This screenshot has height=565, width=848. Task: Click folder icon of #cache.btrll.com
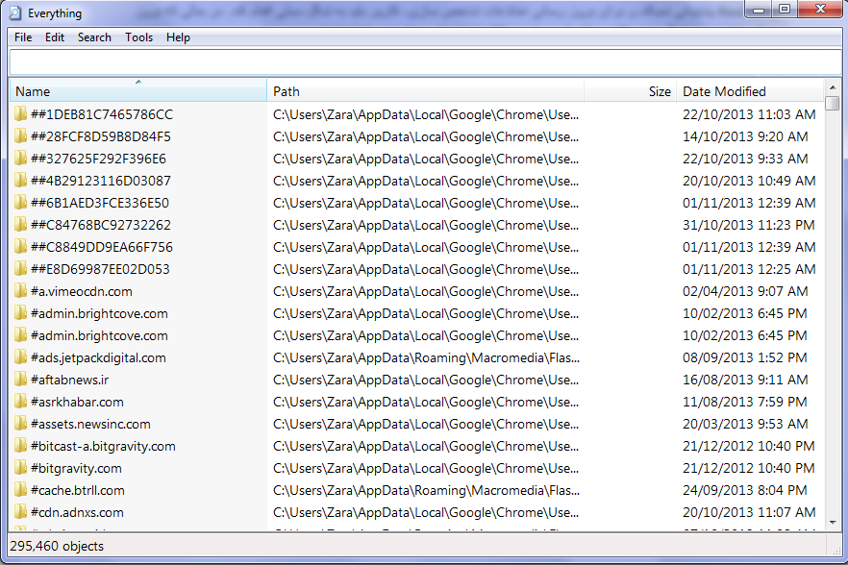[x=20, y=490]
